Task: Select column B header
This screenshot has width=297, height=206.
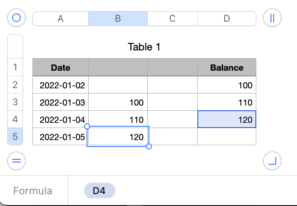Action: click(118, 18)
